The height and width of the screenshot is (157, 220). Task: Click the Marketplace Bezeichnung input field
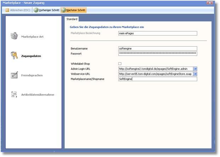157,33
